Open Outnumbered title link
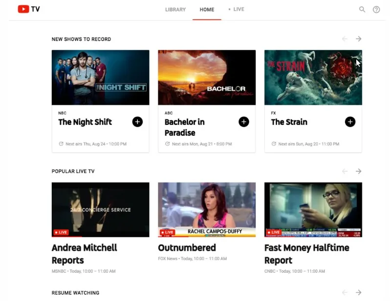 coord(187,248)
